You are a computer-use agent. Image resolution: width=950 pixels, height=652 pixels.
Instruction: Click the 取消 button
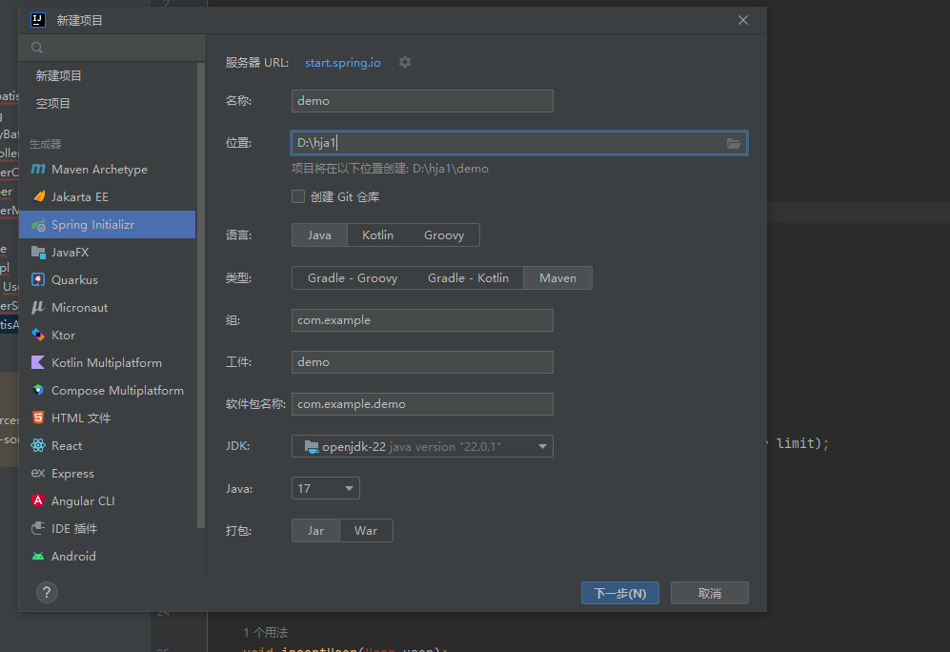pyautogui.click(x=710, y=593)
